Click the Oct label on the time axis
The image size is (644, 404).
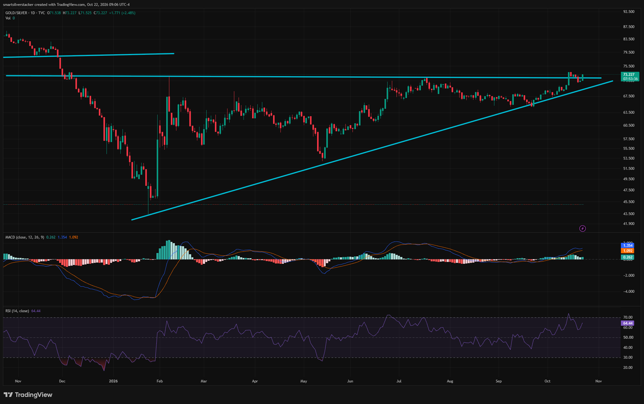(x=548, y=381)
